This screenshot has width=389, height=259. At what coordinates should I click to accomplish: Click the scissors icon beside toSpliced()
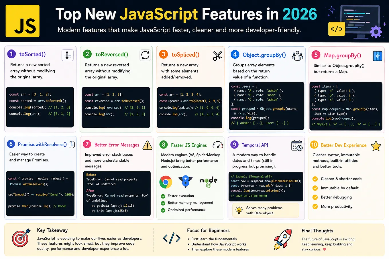217,56
